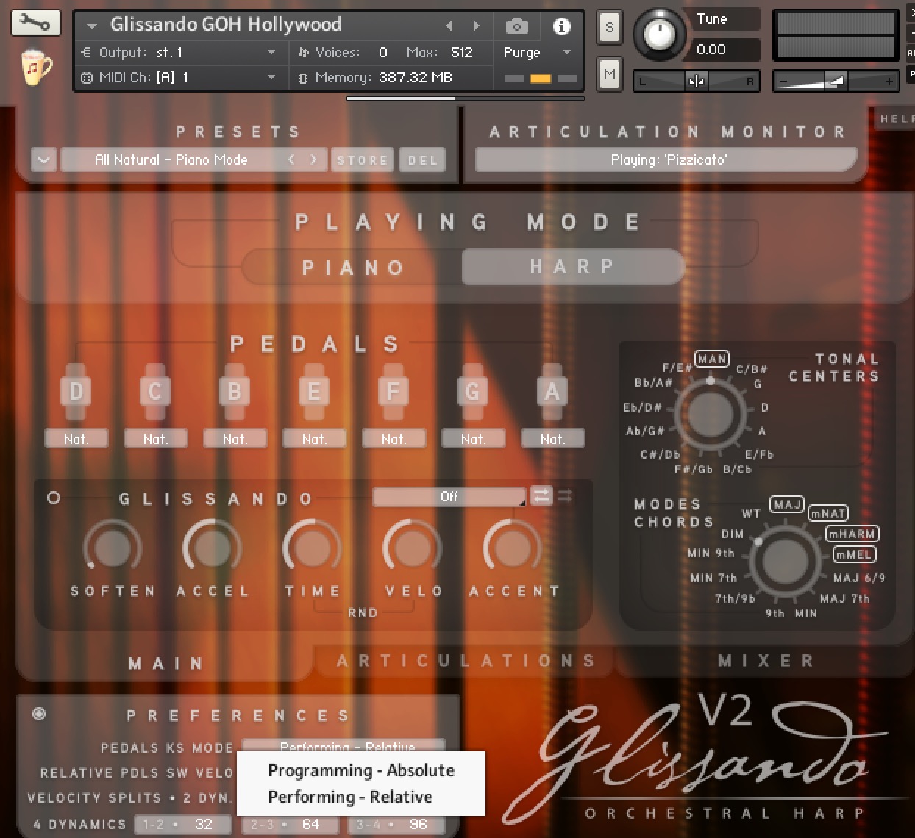Click the glissando direction arrows icon
The width and height of the screenshot is (915, 838).
(542, 495)
